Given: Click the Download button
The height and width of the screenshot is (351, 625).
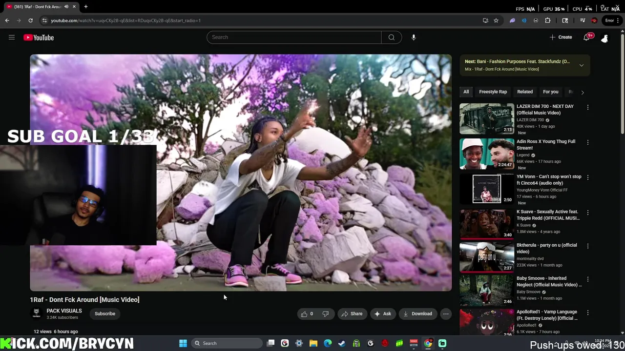Looking at the screenshot, I should click(x=417, y=314).
